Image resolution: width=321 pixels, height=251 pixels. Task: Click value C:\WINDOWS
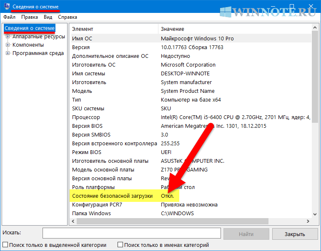177,214
